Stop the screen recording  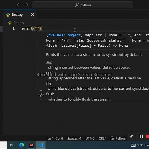pyautogui.click(x=148, y=136)
